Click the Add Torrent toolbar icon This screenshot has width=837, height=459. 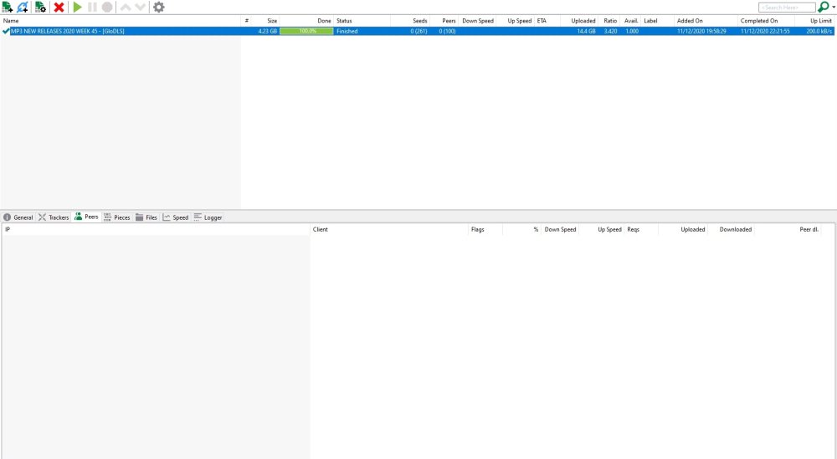point(8,7)
